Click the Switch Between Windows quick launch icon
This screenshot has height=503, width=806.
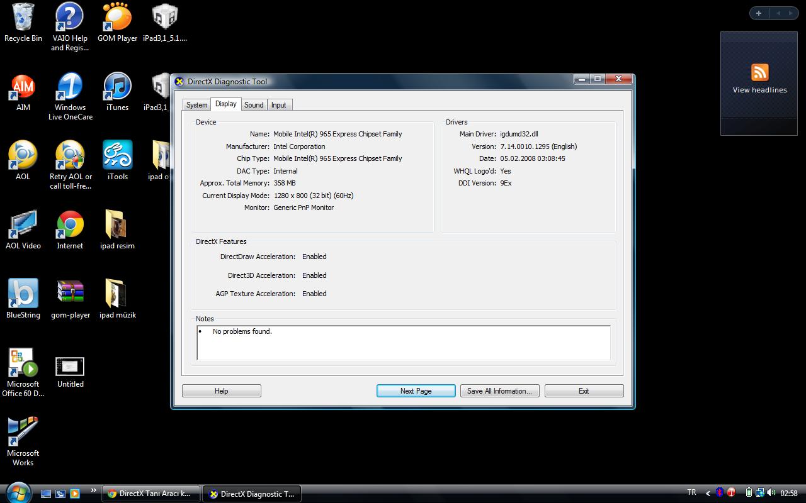click(x=60, y=494)
